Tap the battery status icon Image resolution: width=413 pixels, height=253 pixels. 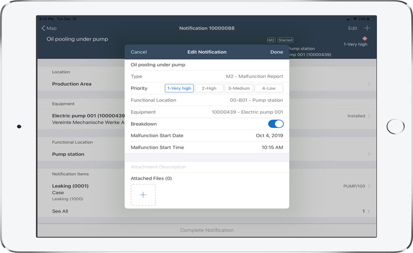coord(371,19)
